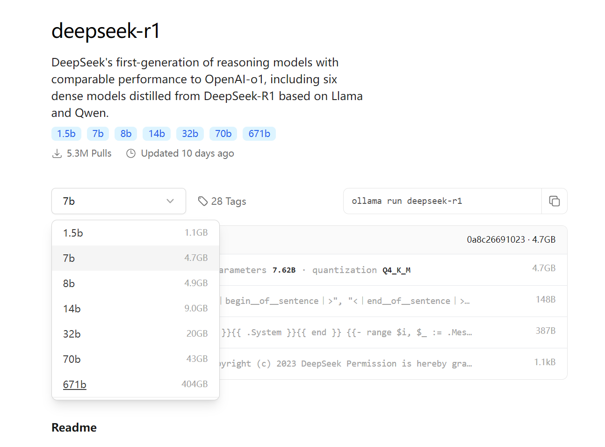This screenshot has height=447, width=605.
Task: Click the chevron arrow in model selector
Action: (170, 201)
